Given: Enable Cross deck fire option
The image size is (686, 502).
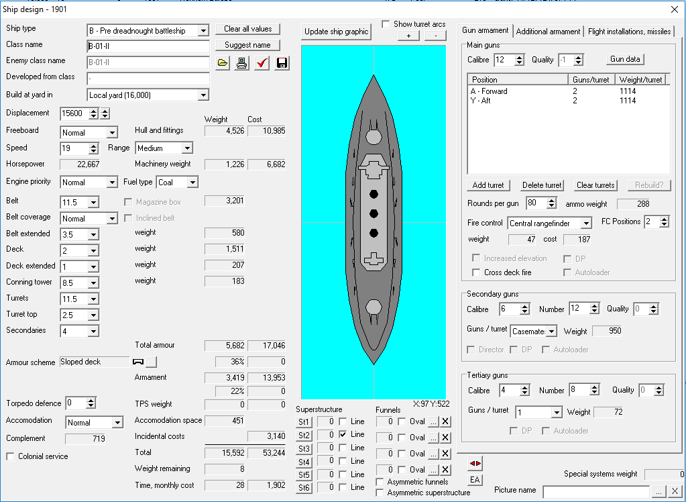Looking at the screenshot, I should click(476, 272).
